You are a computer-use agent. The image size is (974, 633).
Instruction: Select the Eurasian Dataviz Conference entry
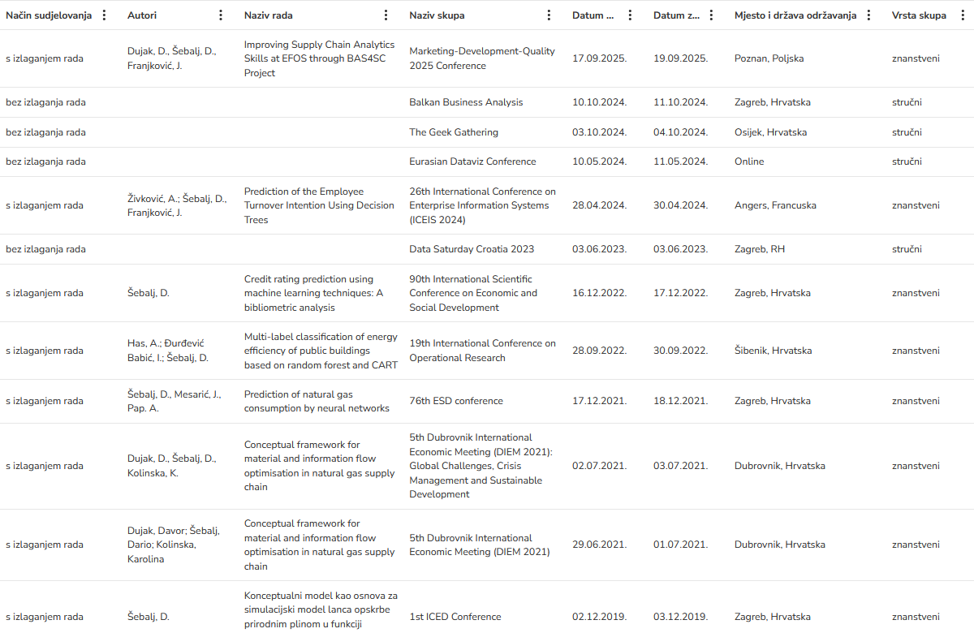[472, 161]
